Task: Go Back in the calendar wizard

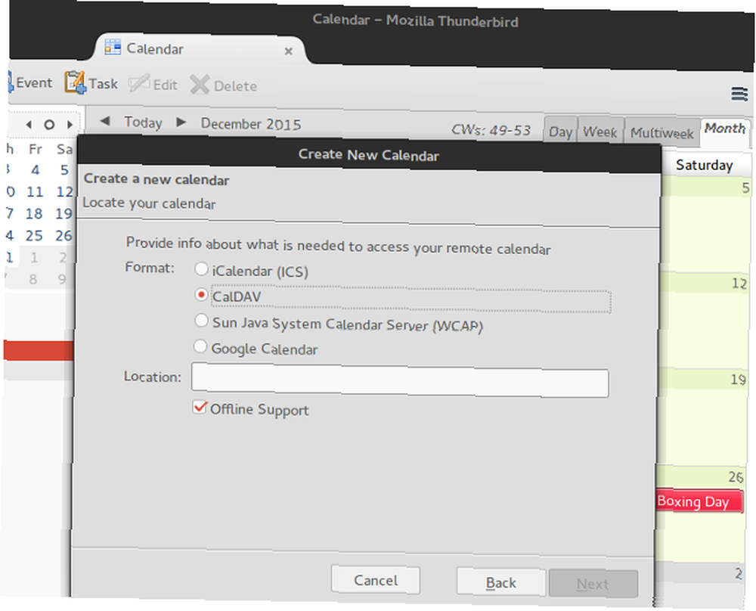Action: point(501,582)
